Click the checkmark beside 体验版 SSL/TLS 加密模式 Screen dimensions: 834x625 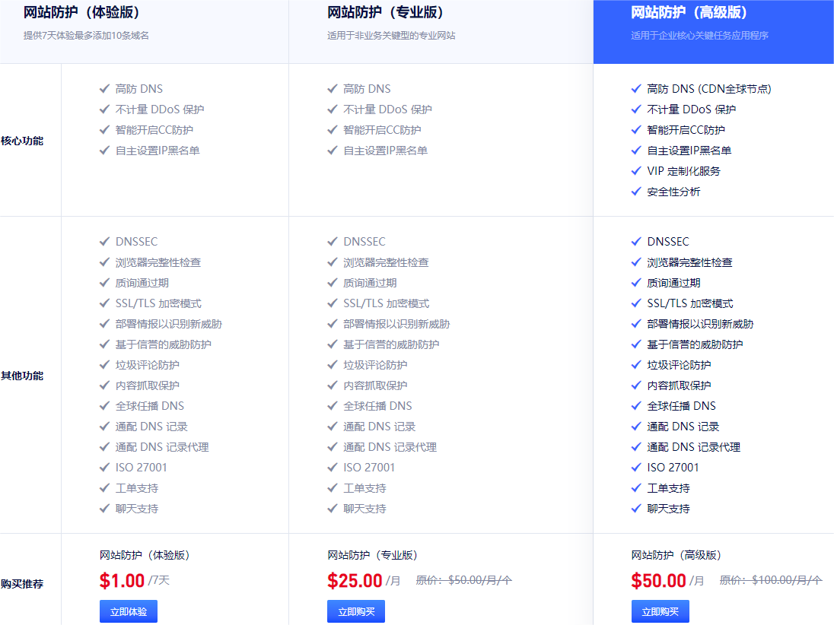coord(105,303)
